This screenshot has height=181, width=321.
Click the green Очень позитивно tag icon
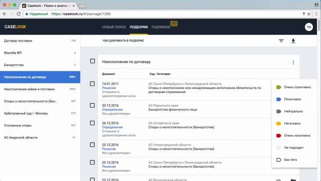point(279,87)
